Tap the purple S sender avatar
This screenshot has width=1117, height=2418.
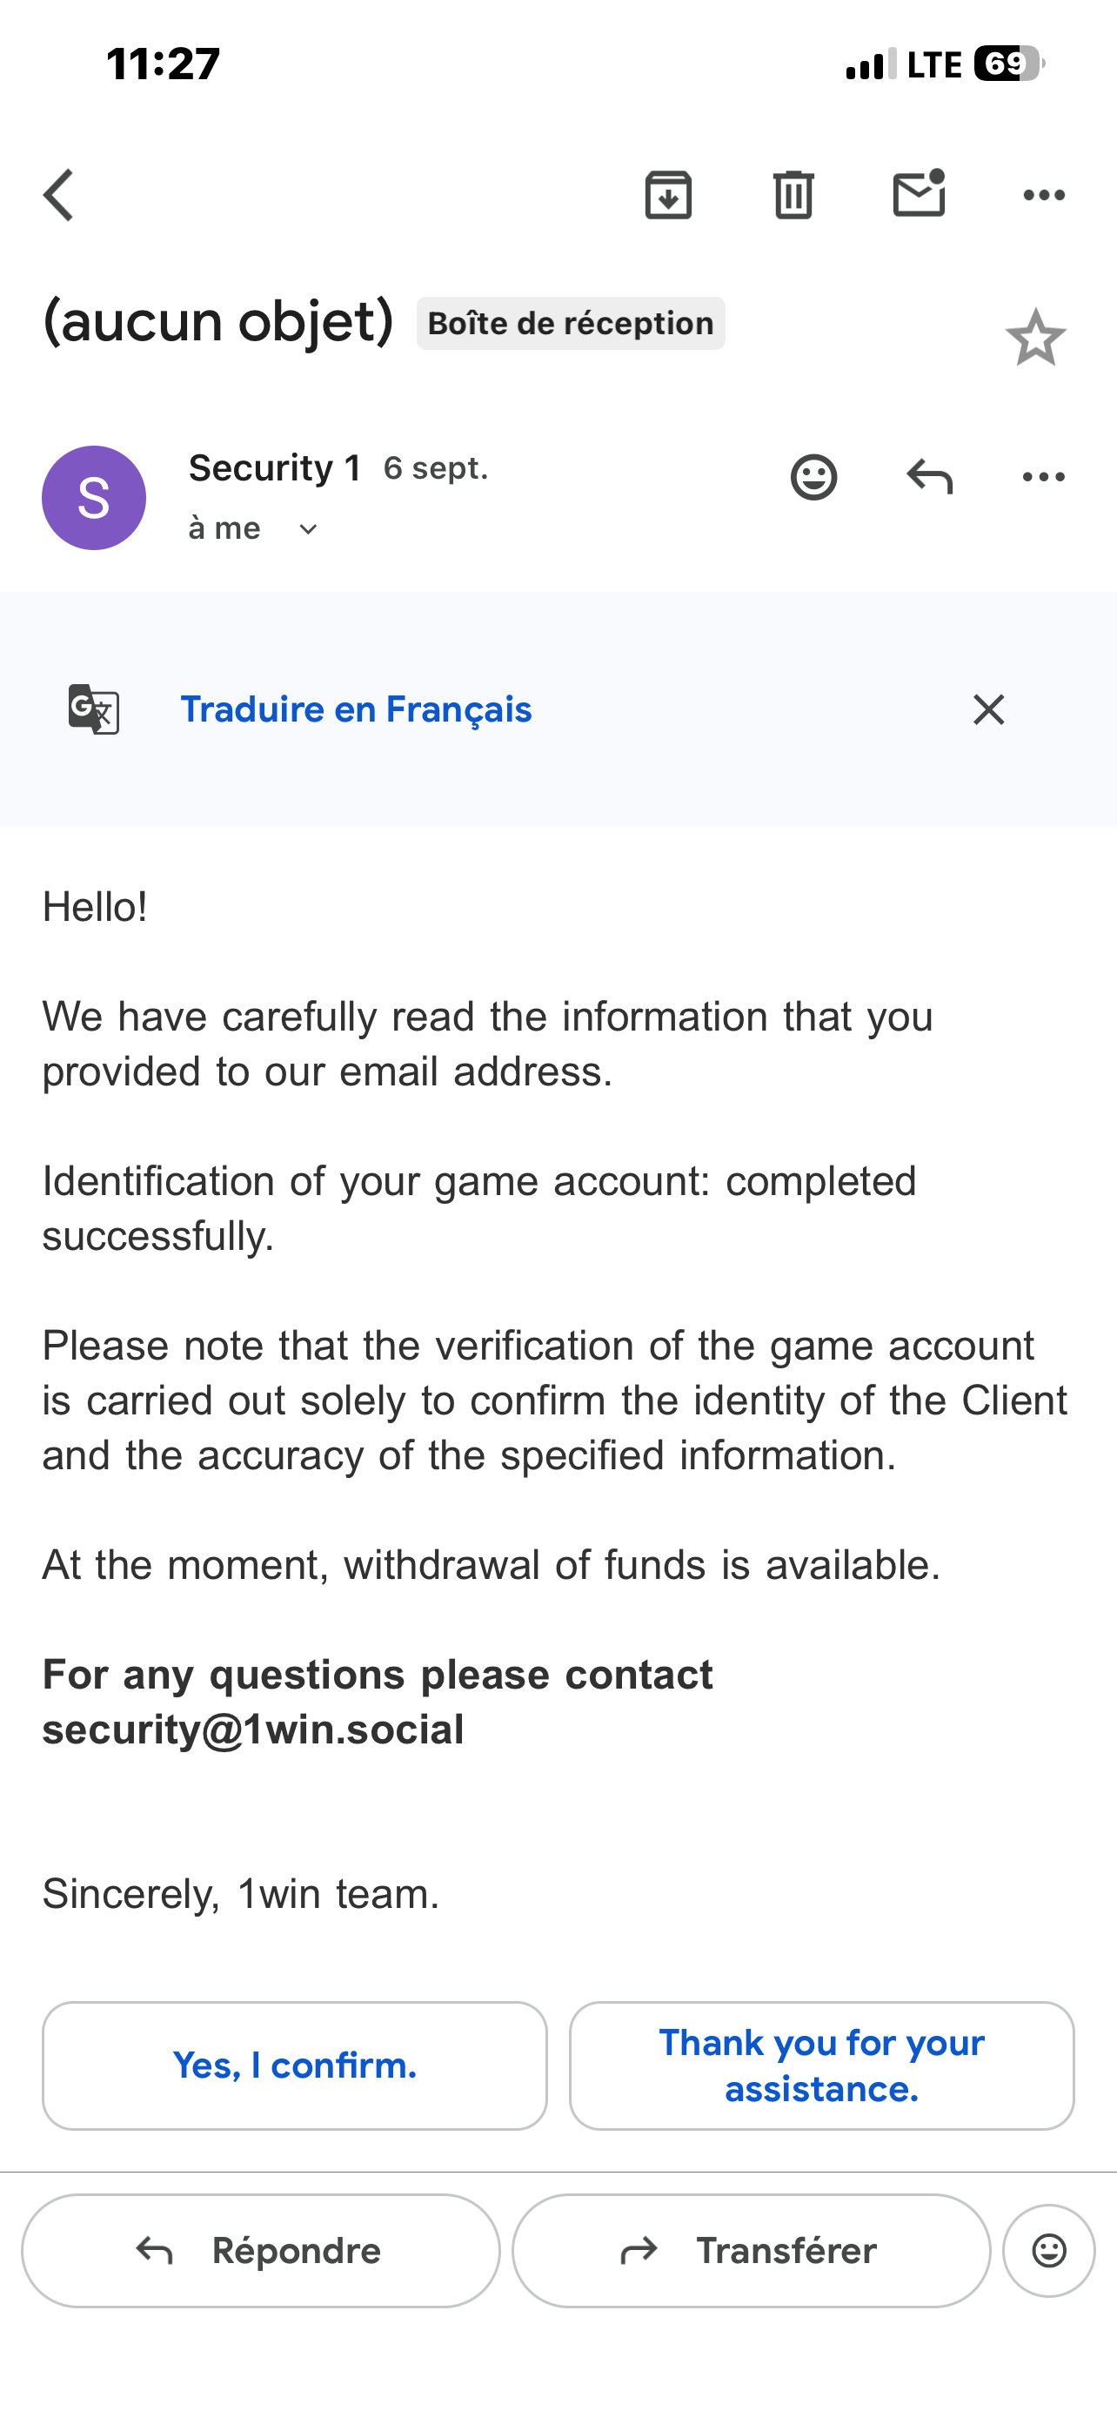coord(94,498)
